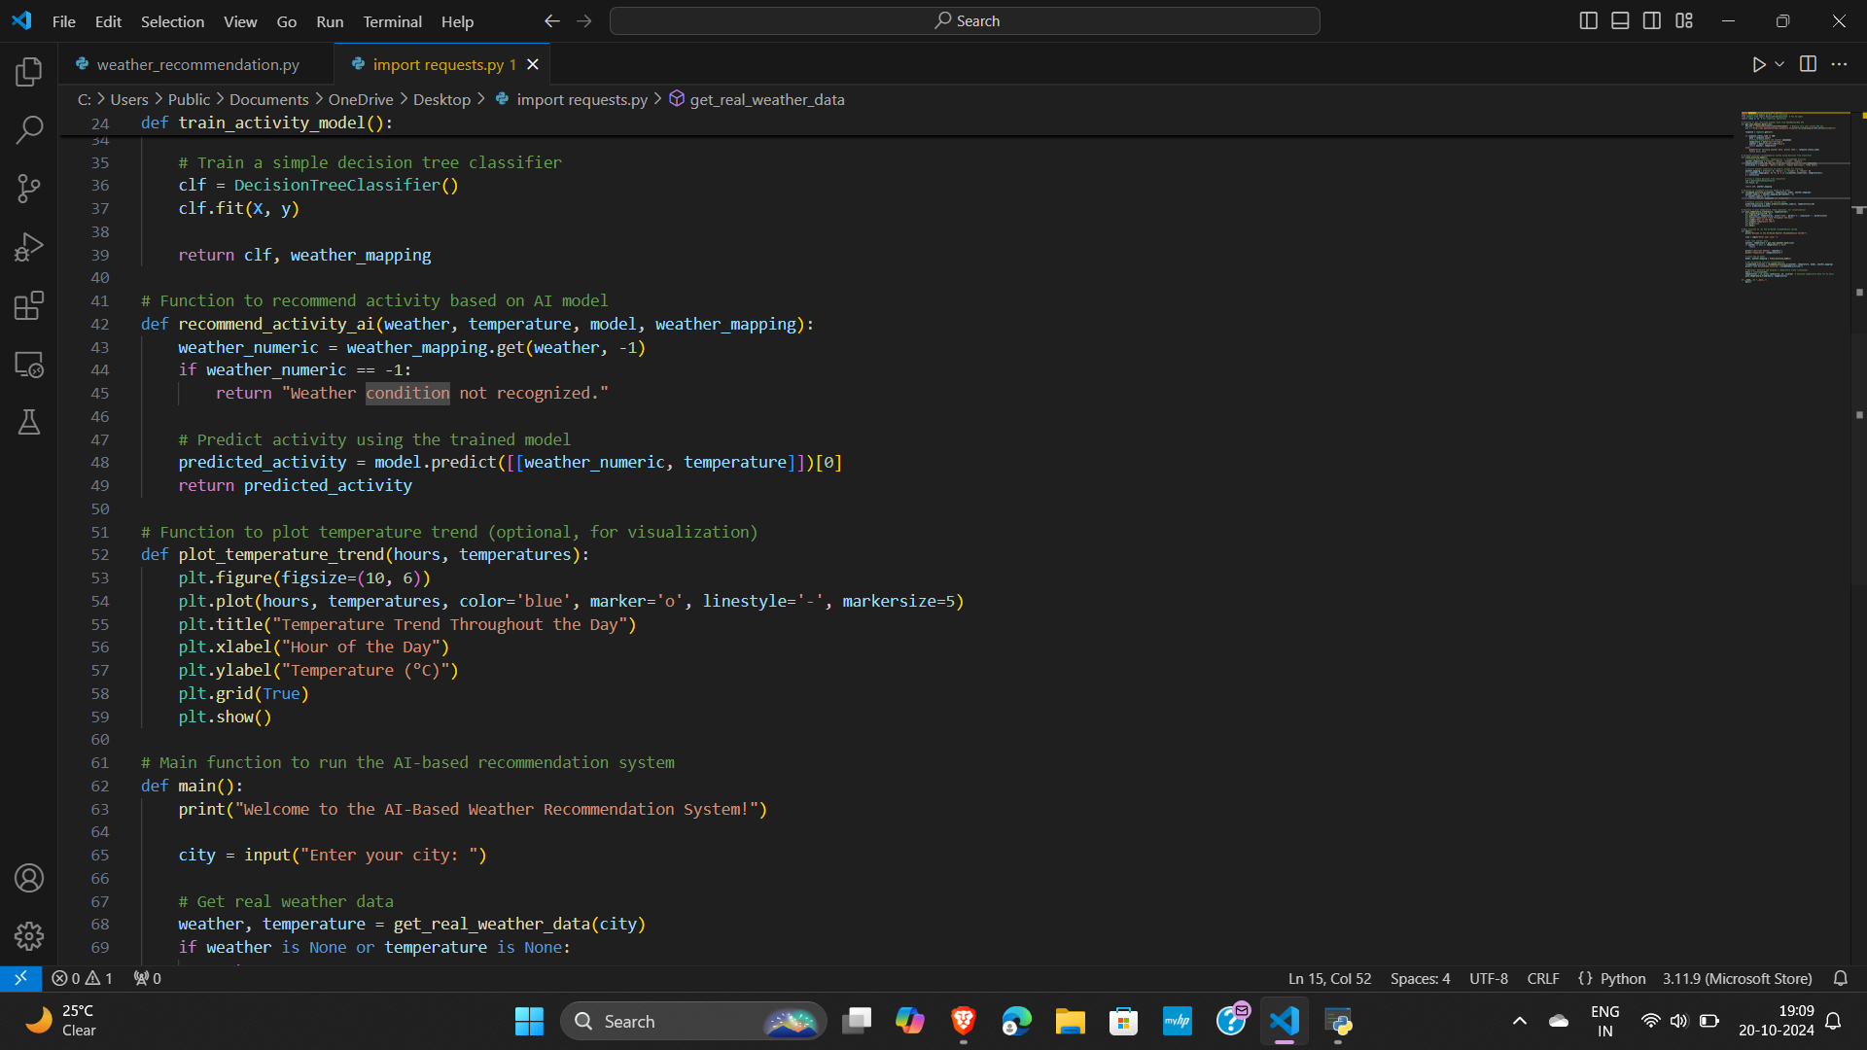Expand the run options dropdown arrow
This screenshot has height=1050, width=1867.
[1779, 64]
